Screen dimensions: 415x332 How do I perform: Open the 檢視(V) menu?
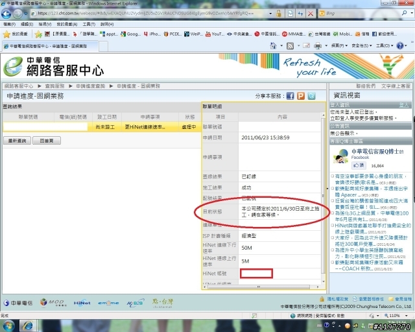click(x=45, y=24)
